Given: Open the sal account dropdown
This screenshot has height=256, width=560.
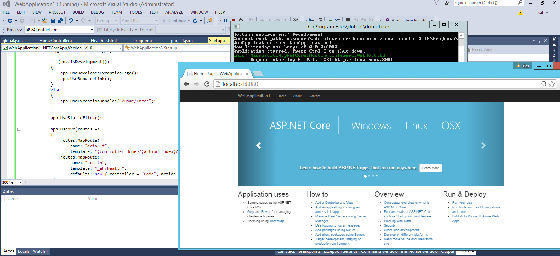Looking at the screenshot, I should point(543,13).
